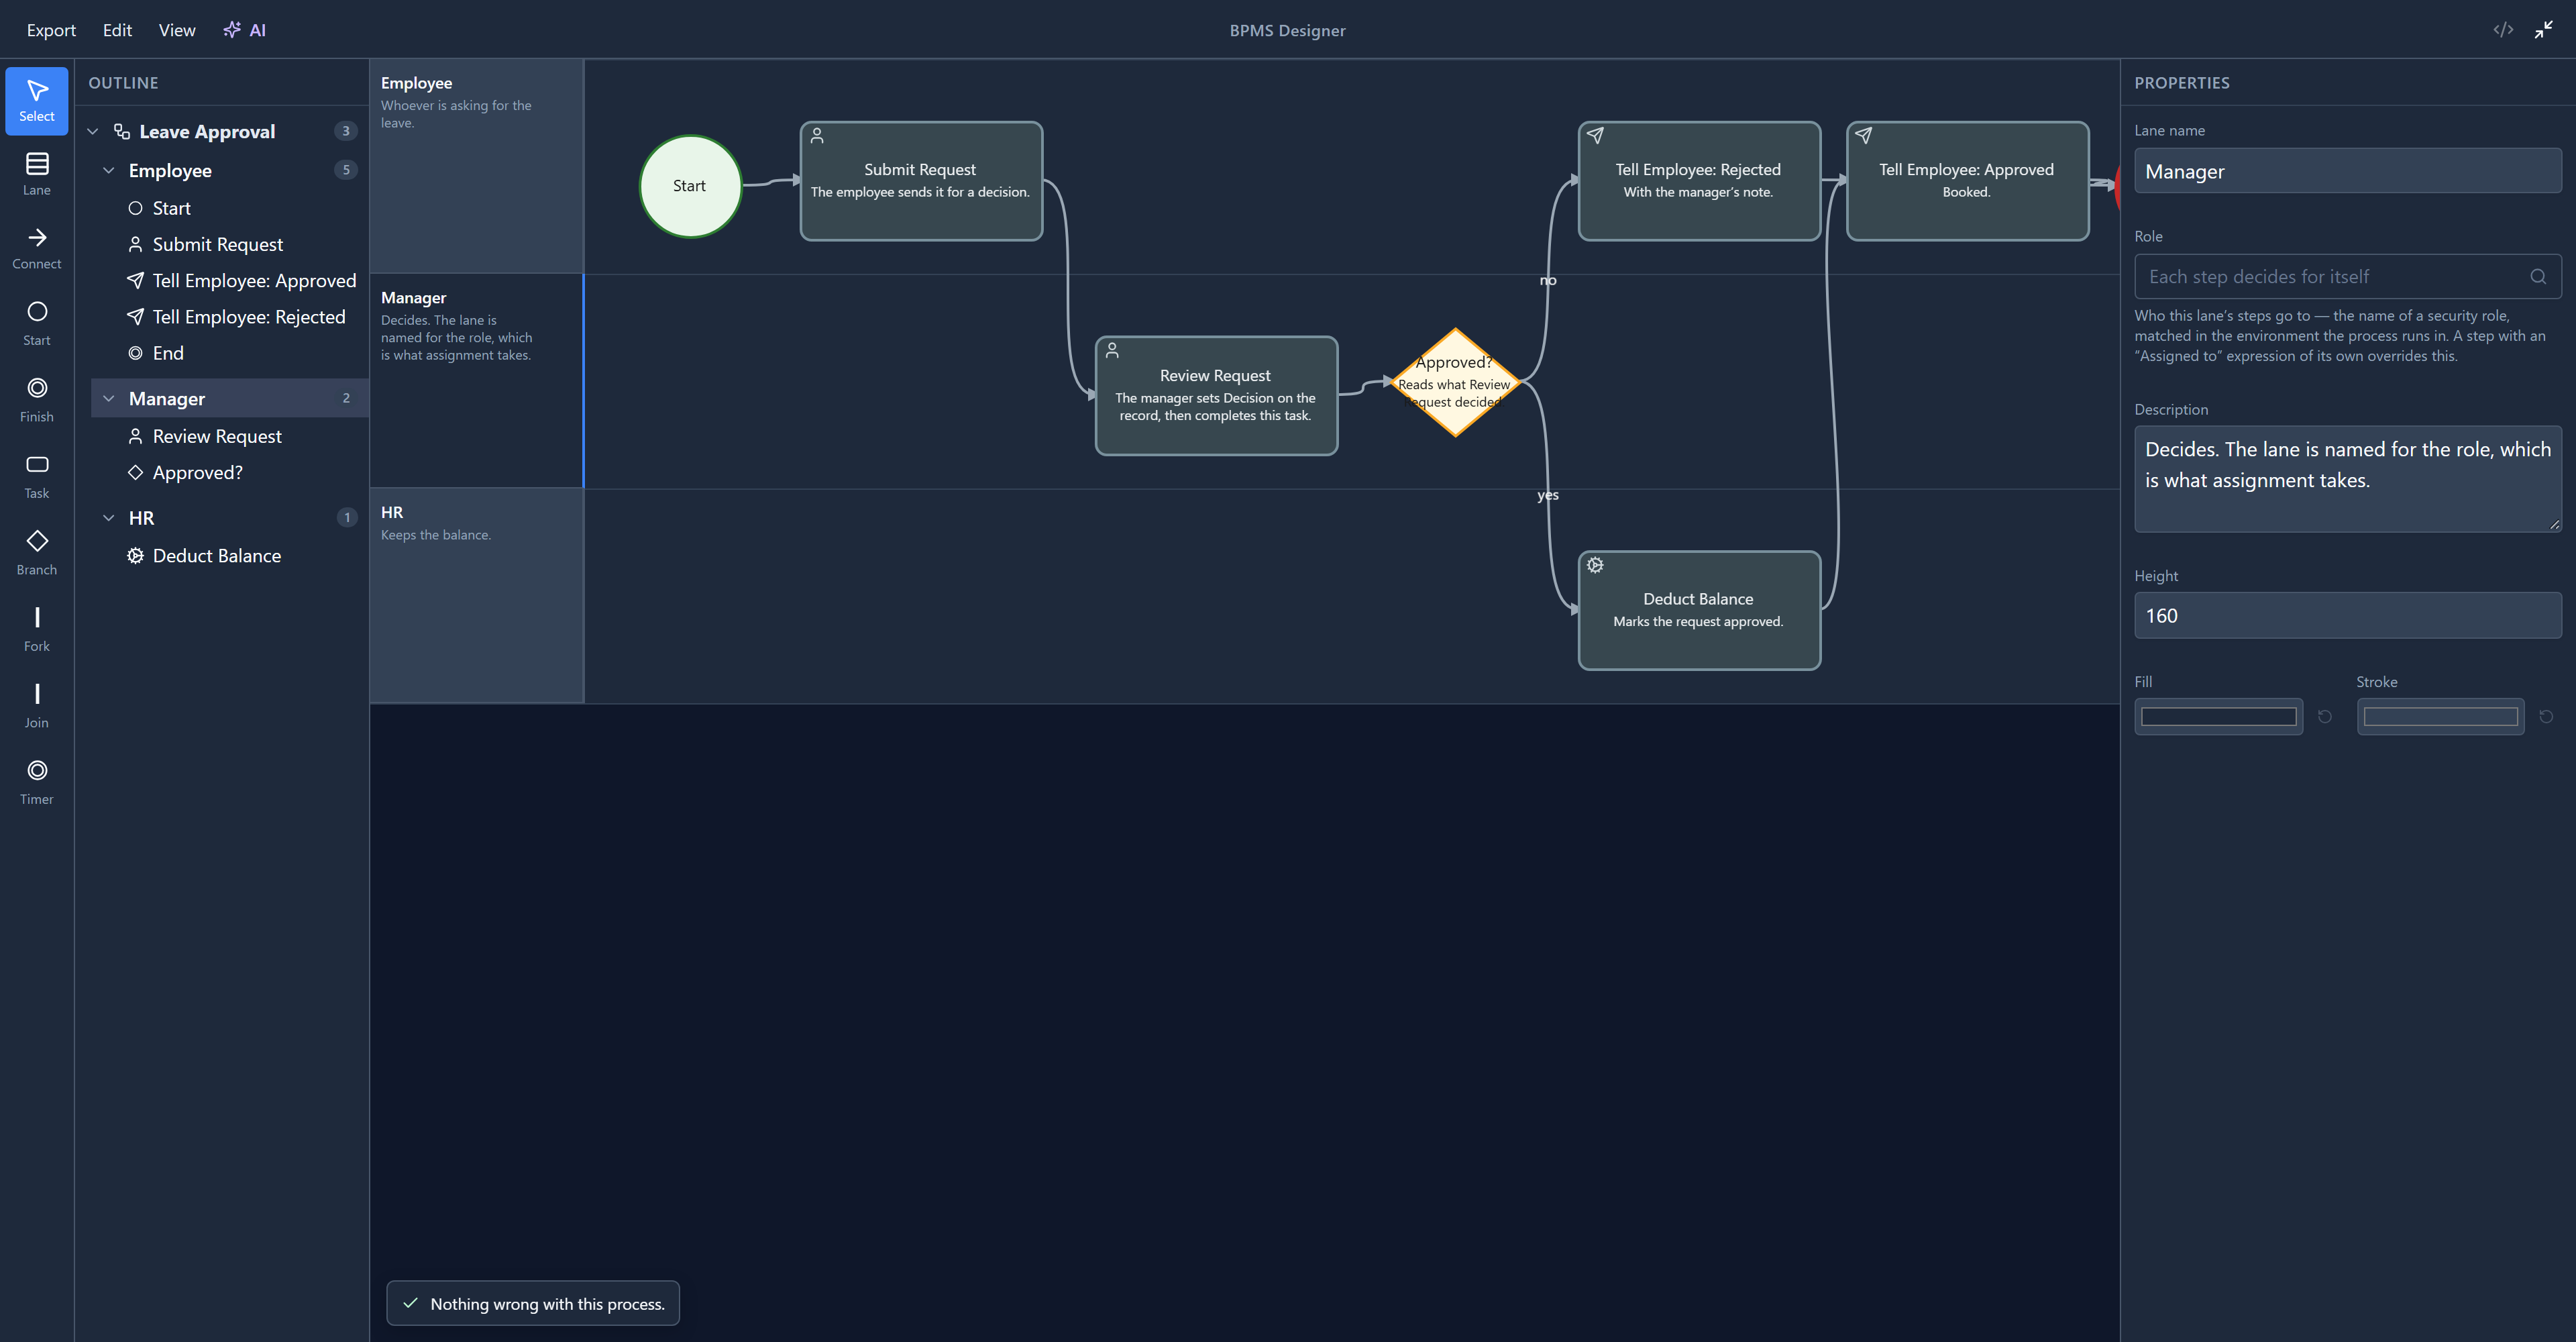Open the AI menu
Viewport: 2576px width, 1342px height.
(245, 30)
